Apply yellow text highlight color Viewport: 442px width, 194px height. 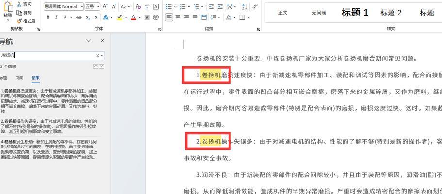click(119, 17)
